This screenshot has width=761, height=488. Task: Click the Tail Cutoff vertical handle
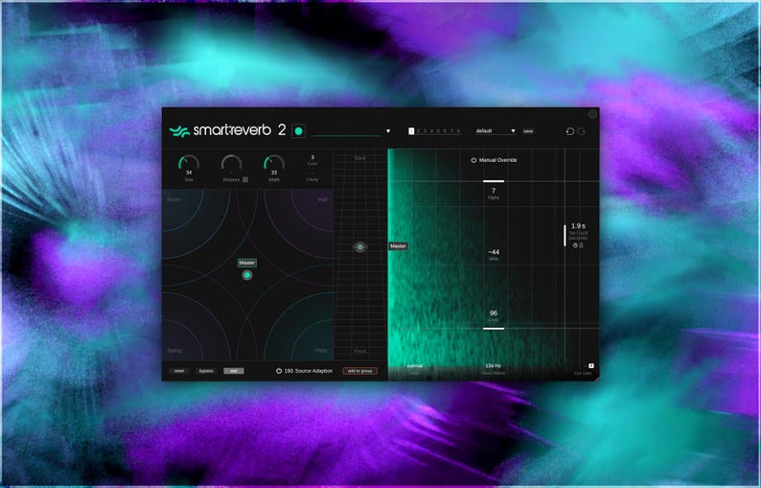click(x=565, y=236)
